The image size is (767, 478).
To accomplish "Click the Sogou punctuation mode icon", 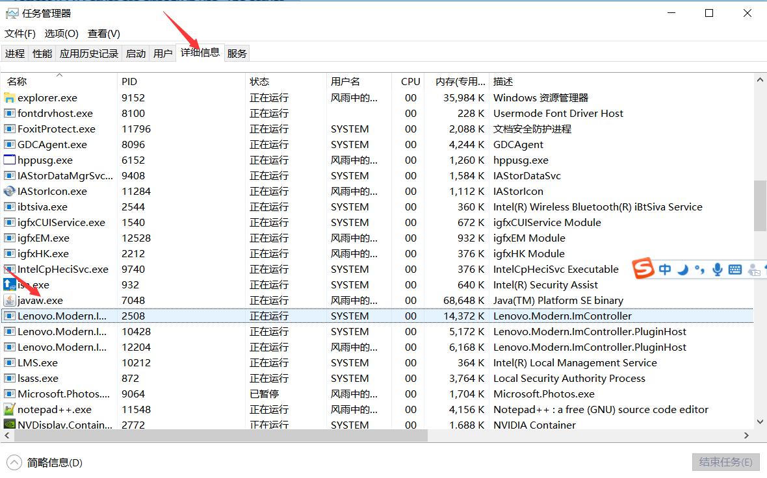I will pyautogui.click(x=699, y=270).
